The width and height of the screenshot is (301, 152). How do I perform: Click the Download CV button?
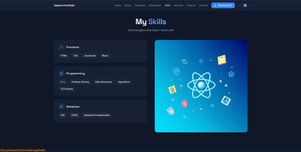pyautogui.click(x=223, y=5)
